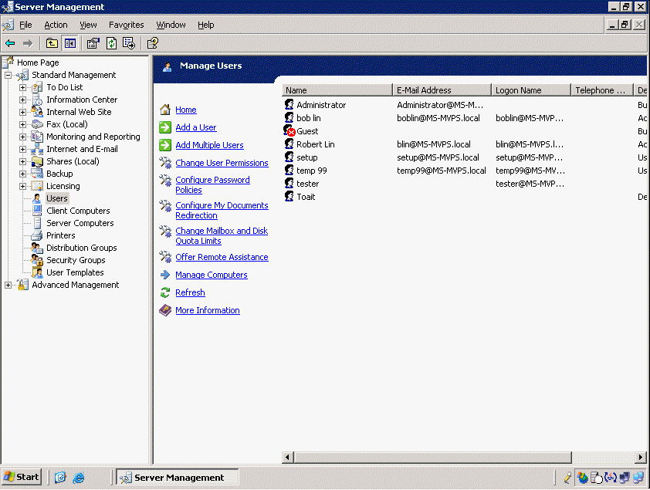Expand the Monitoring and Reporting node
650x490 pixels.
(x=23, y=137)
